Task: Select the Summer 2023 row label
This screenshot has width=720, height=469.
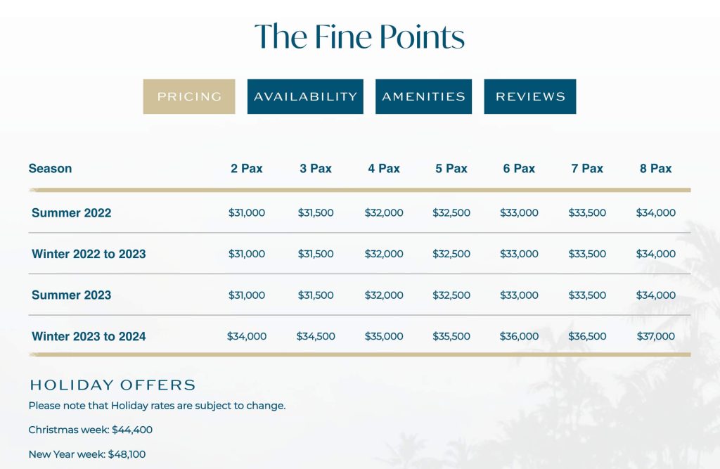Action: pyautogui.click(x=71, y=295)
